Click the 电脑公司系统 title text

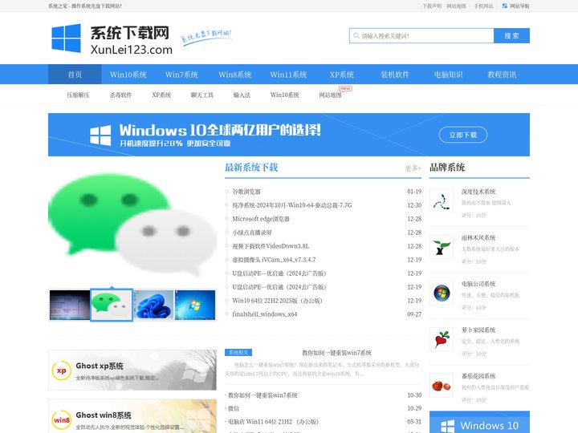tap(478, 284)
